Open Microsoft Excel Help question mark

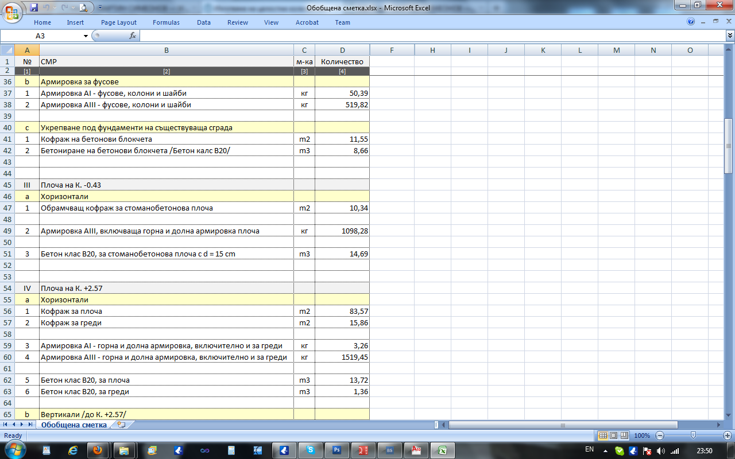691,22
